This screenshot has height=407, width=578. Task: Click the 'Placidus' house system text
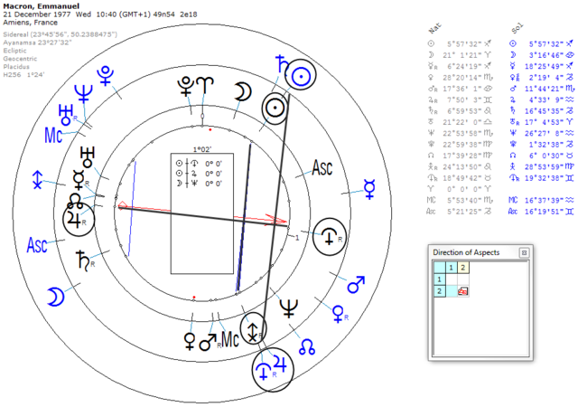click(x=16, y=67)
